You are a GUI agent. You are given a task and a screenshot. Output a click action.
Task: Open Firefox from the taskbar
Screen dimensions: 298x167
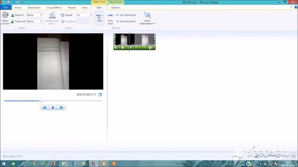click(x=54, y=163)
